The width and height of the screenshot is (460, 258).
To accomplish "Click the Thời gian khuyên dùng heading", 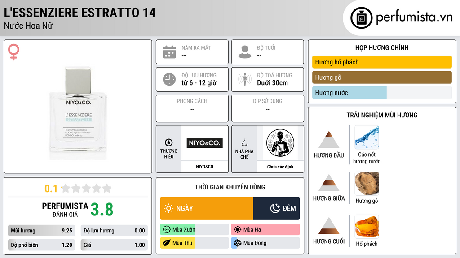I will [230, 187].
